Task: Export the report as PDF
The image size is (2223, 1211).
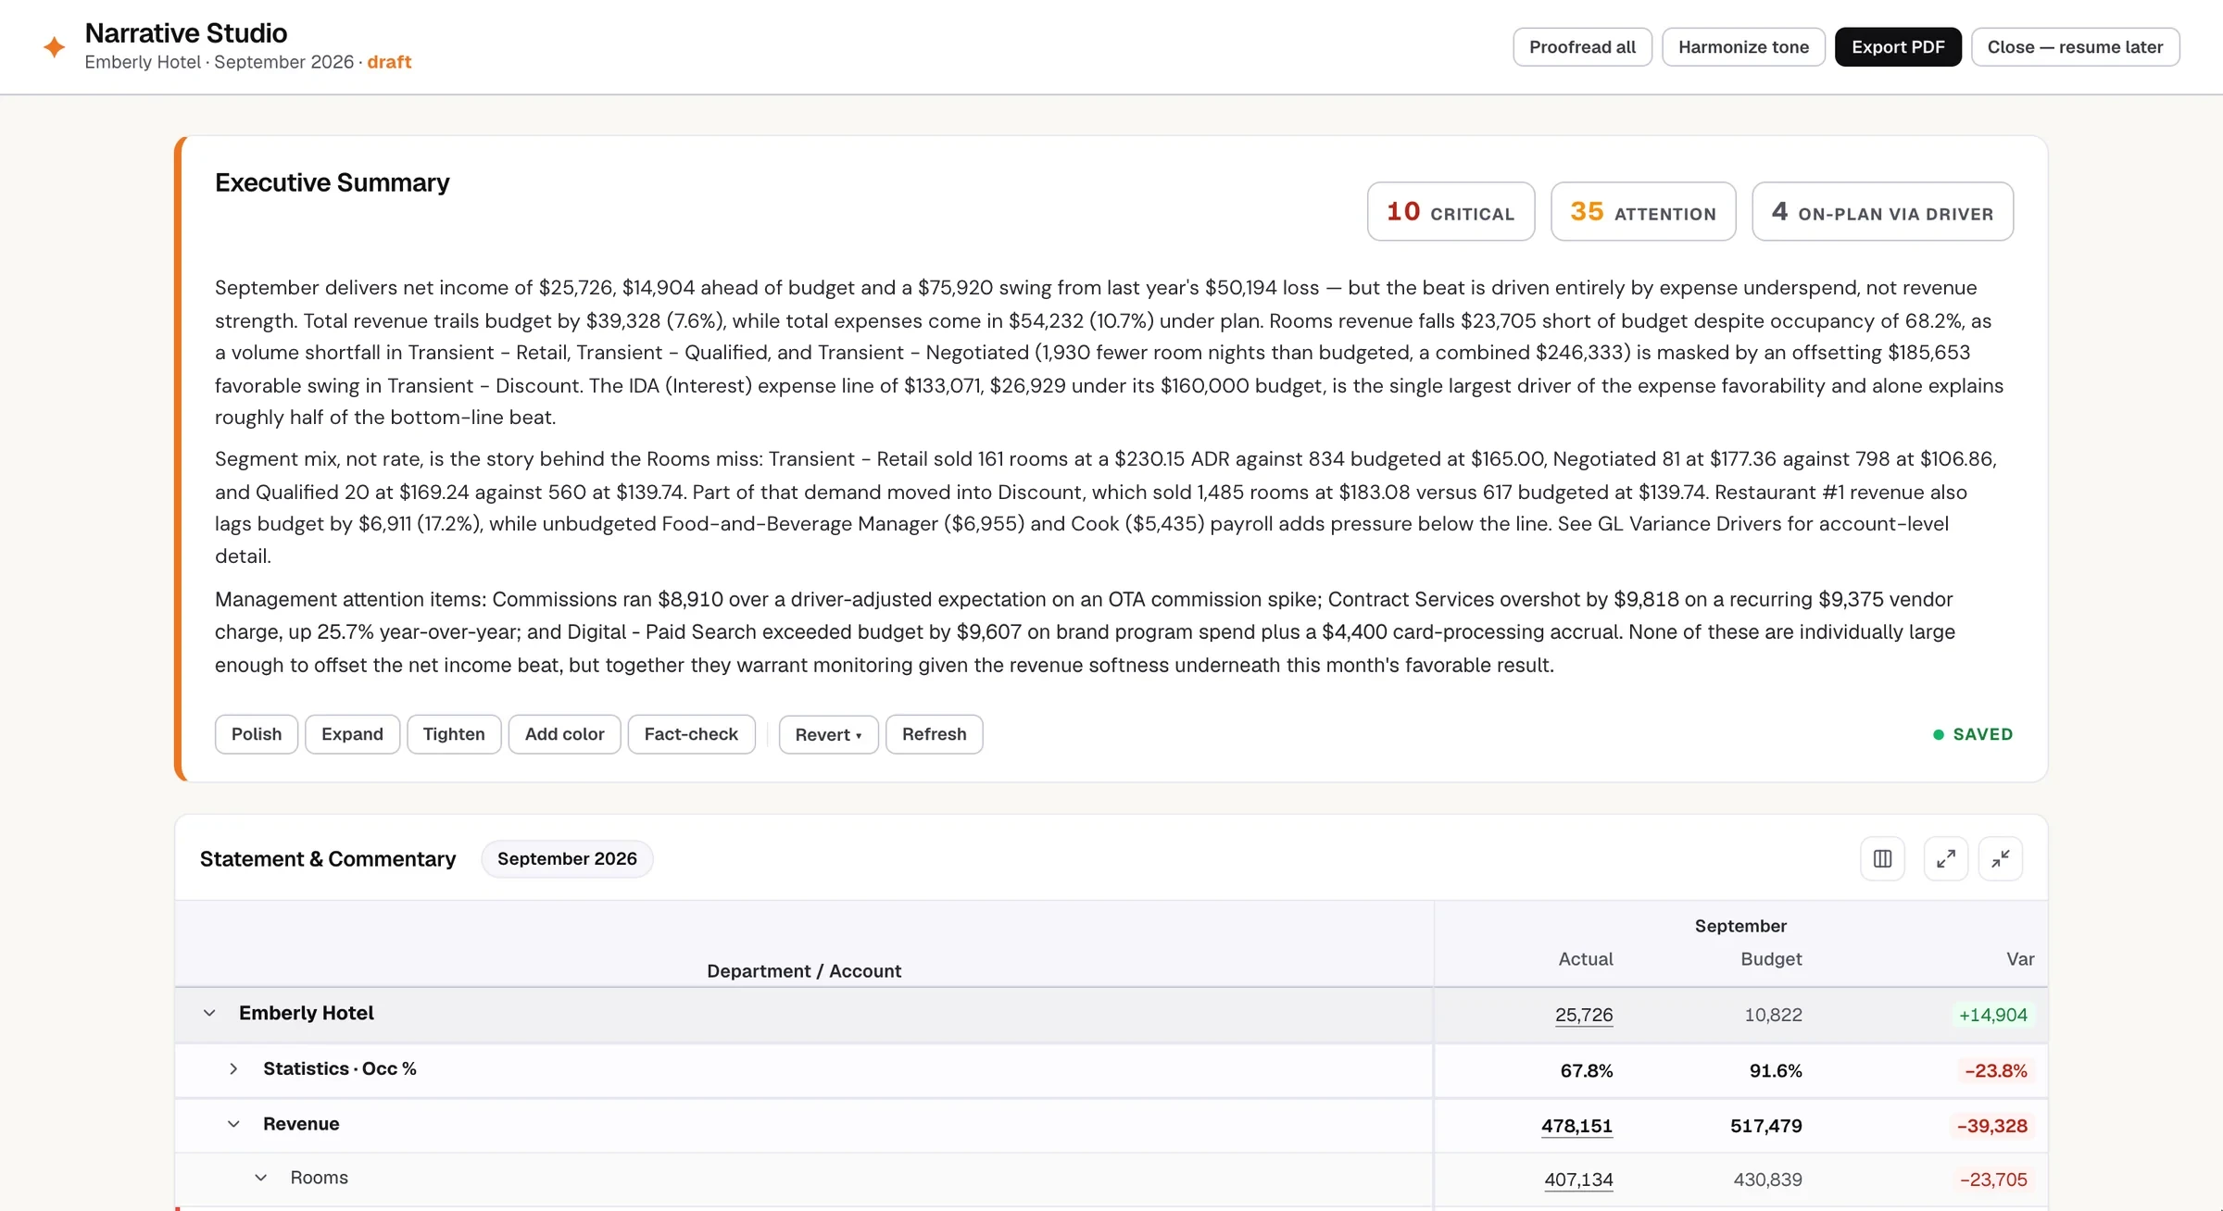Action: (x=1898, y=47)
